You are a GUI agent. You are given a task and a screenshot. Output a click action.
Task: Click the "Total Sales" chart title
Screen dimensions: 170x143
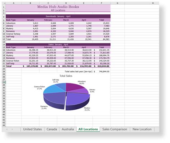66,76
